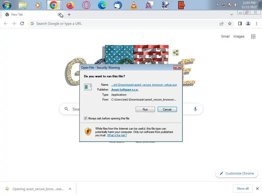
Task: Go back to the previous page
Action: (x=6, y=23)
